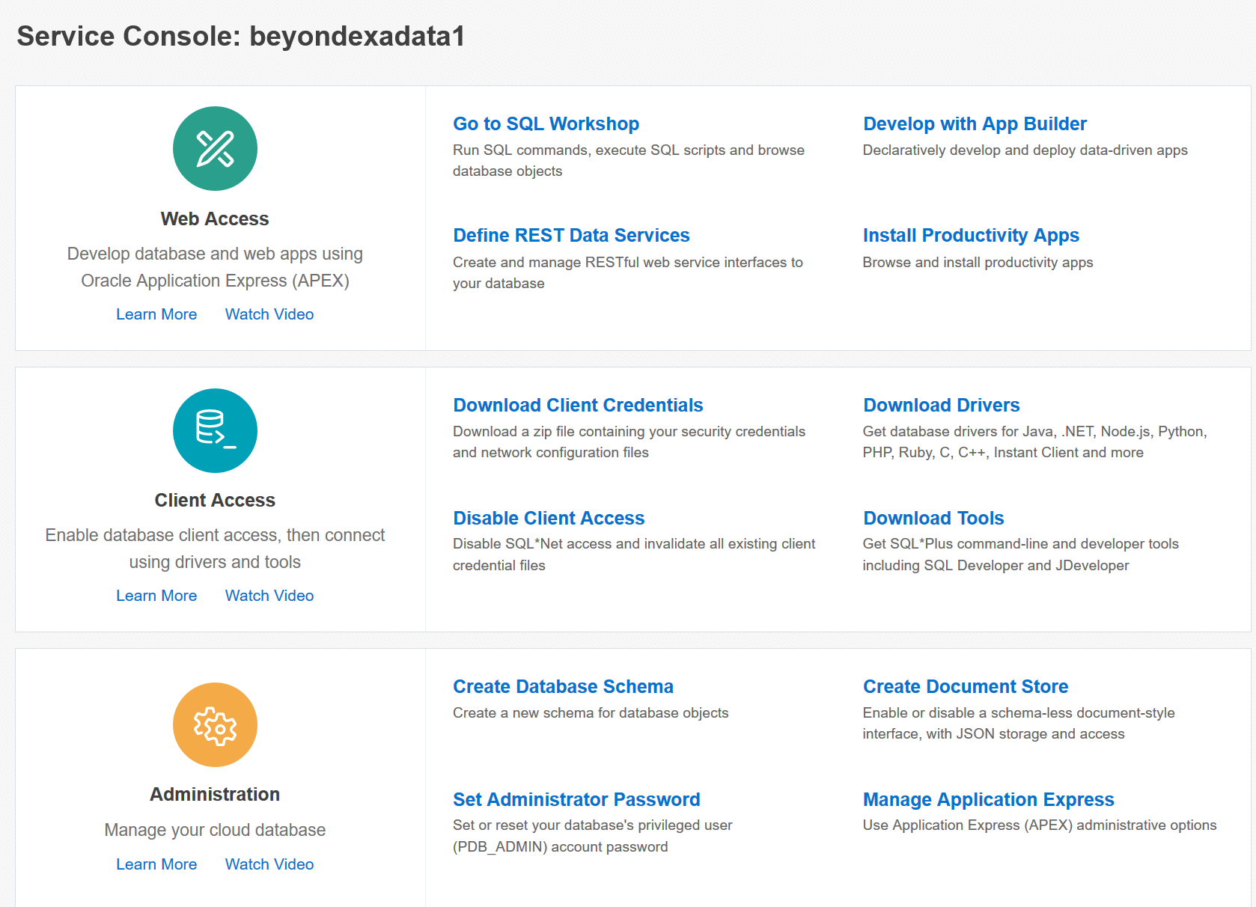The width and height of the screenshot is (1256, 907).
Task: Click the Client Access heading
Action: [215, 500]
